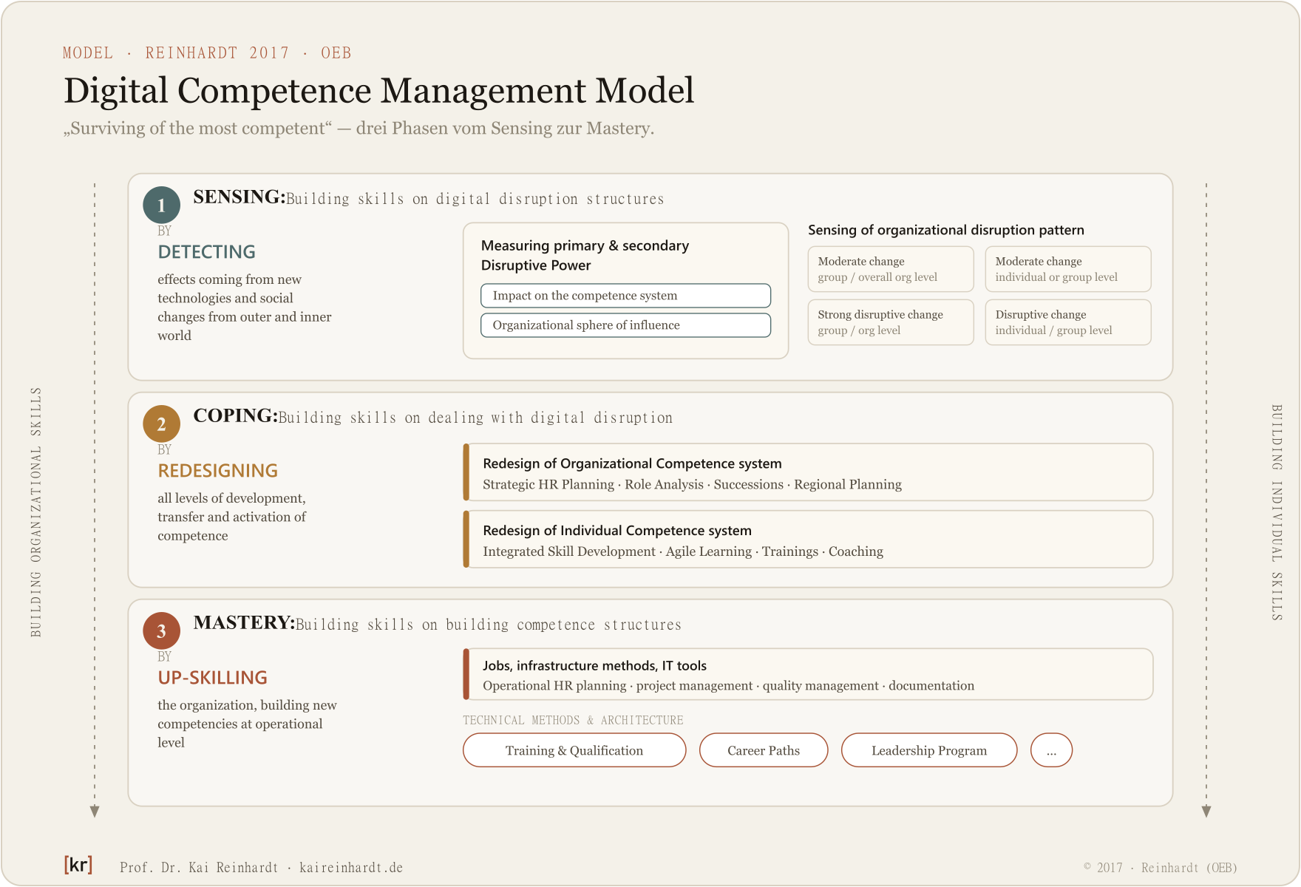Viewport: 1301px width, 887px height.
Task: Click the number 2 Coping phase circle
Action: coord(161,424)
